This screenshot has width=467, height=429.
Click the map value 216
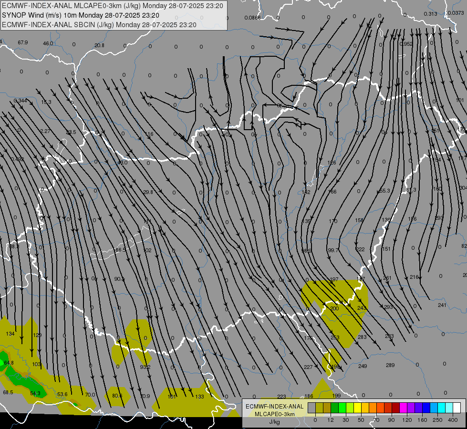414,277
